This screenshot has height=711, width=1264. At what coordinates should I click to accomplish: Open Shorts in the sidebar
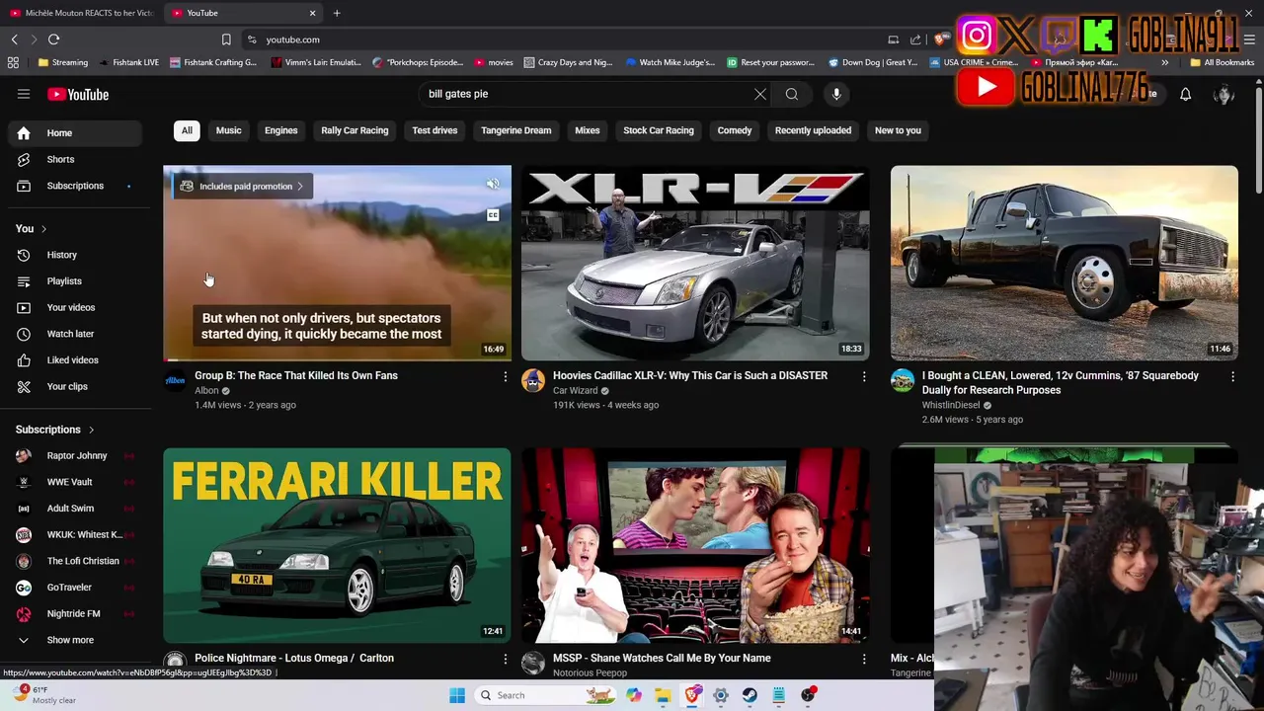click(x=75, y=159)
